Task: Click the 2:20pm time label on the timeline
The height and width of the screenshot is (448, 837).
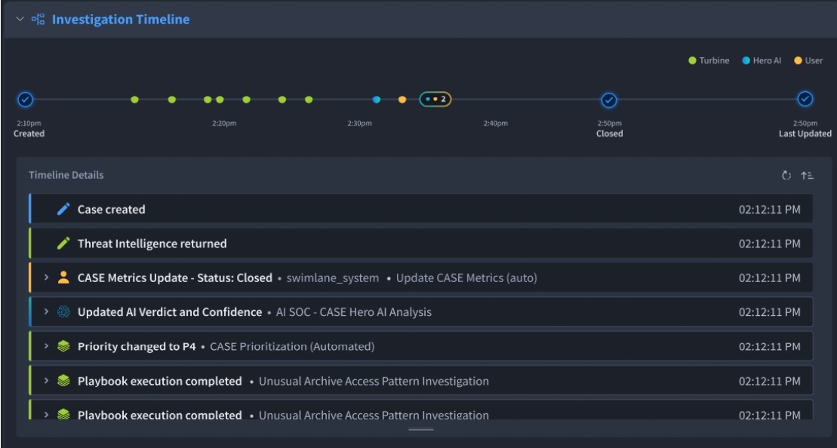Action: pyautogui.click(x=224, y=123)
